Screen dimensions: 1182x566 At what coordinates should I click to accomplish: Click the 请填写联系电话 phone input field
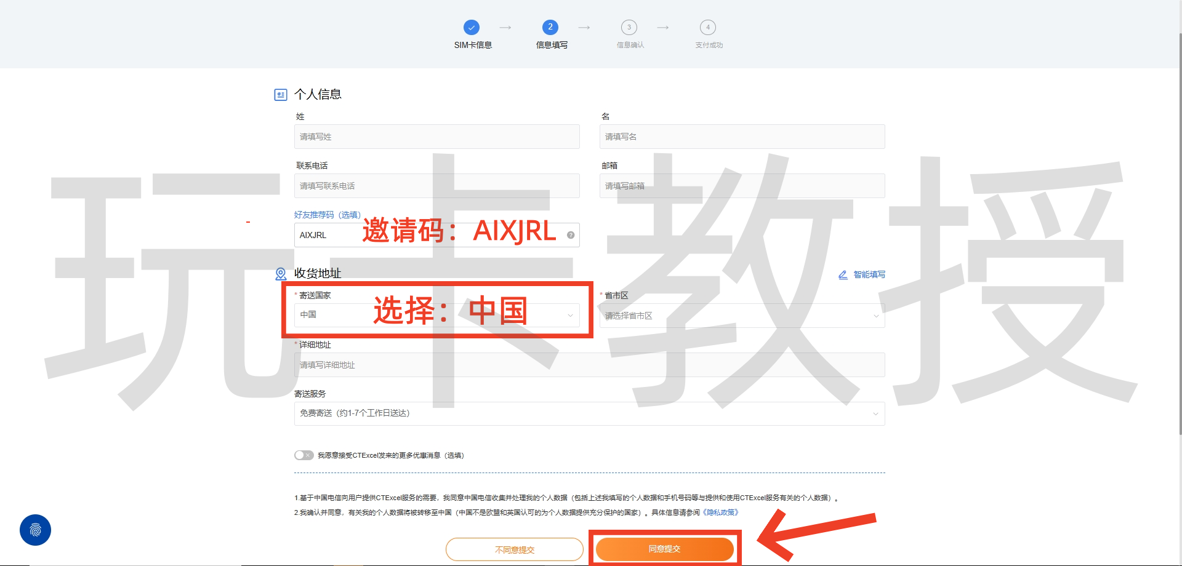[x=436, y=185]
